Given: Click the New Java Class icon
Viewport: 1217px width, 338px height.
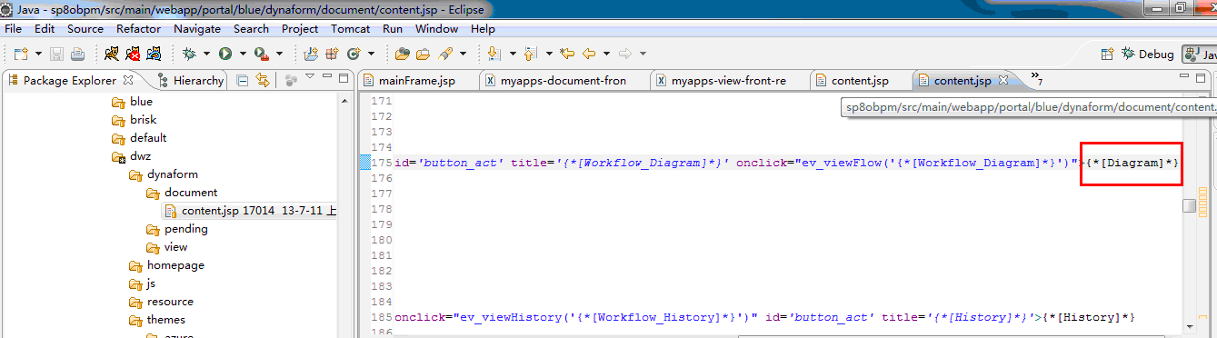Looking at the screenshot, I should pyautogui.click(x=354, y=54).
